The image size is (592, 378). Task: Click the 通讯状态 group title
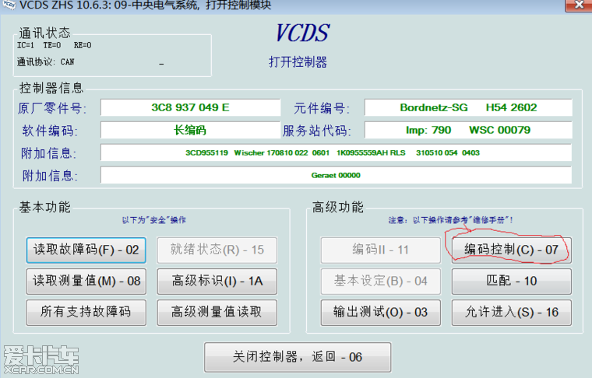pyautogui.click(x=45, y=33)
